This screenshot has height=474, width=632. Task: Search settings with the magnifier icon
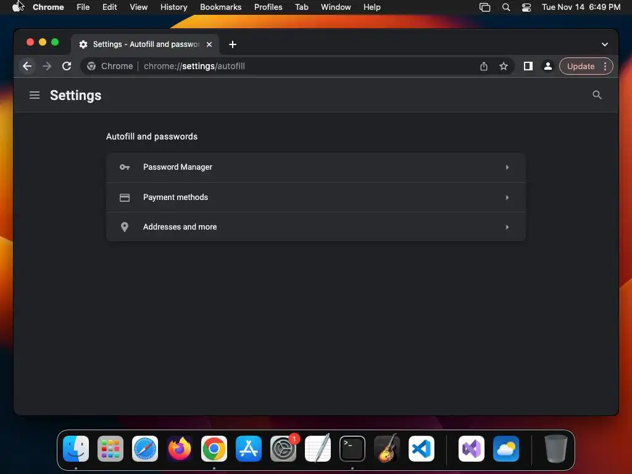597,95
